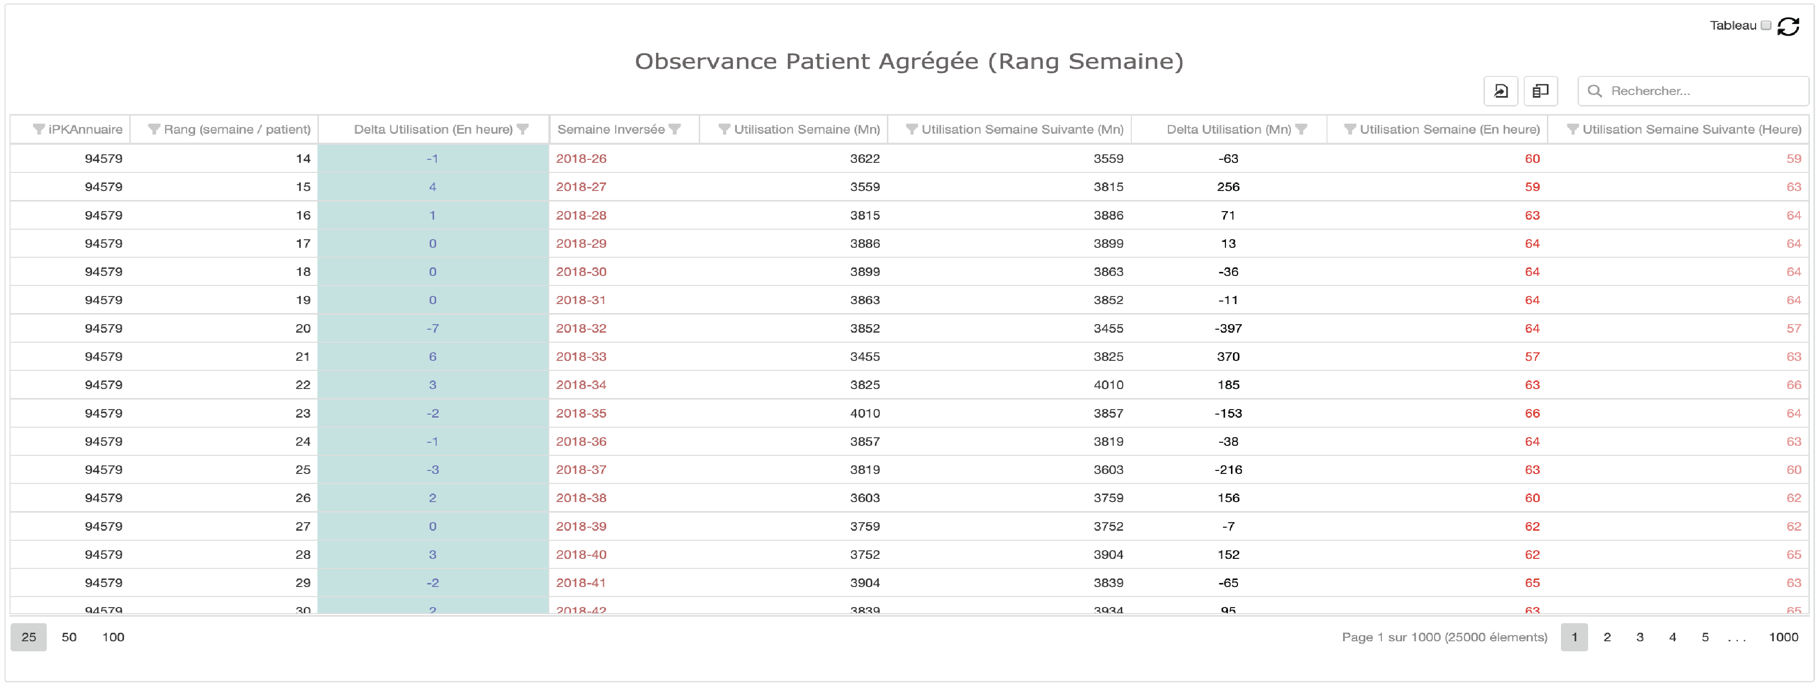Click Semaine Inversée filter funnel icon
This screenshot has height=688, width=1819.
tap(675, 129)
